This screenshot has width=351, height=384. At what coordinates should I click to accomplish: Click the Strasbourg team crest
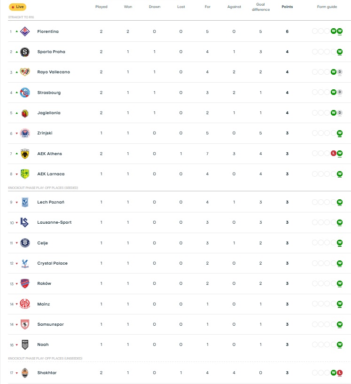pyautogui.click(x=25, y=93)
